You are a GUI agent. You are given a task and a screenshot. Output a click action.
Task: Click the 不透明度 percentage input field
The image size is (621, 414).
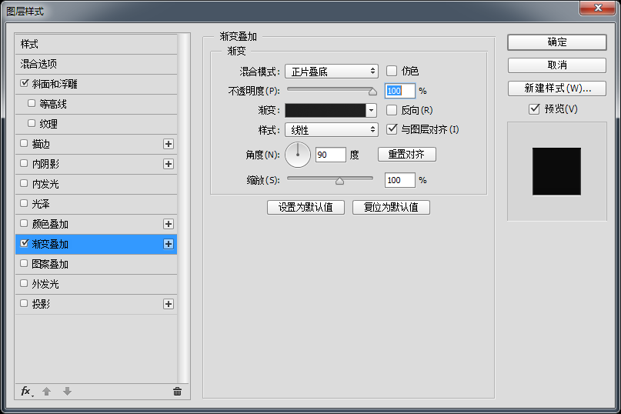pyautogui.click(x=399, y=91)
